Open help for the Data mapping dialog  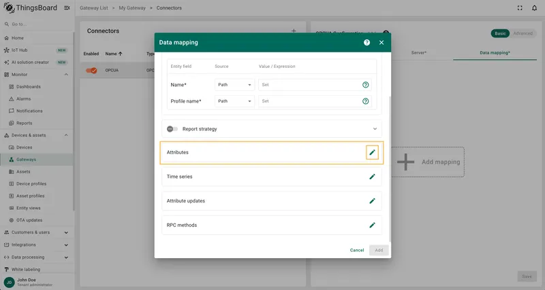pos(367,42)
